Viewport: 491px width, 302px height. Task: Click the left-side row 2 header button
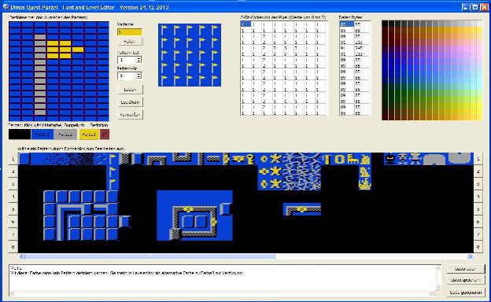click(13, 171)
